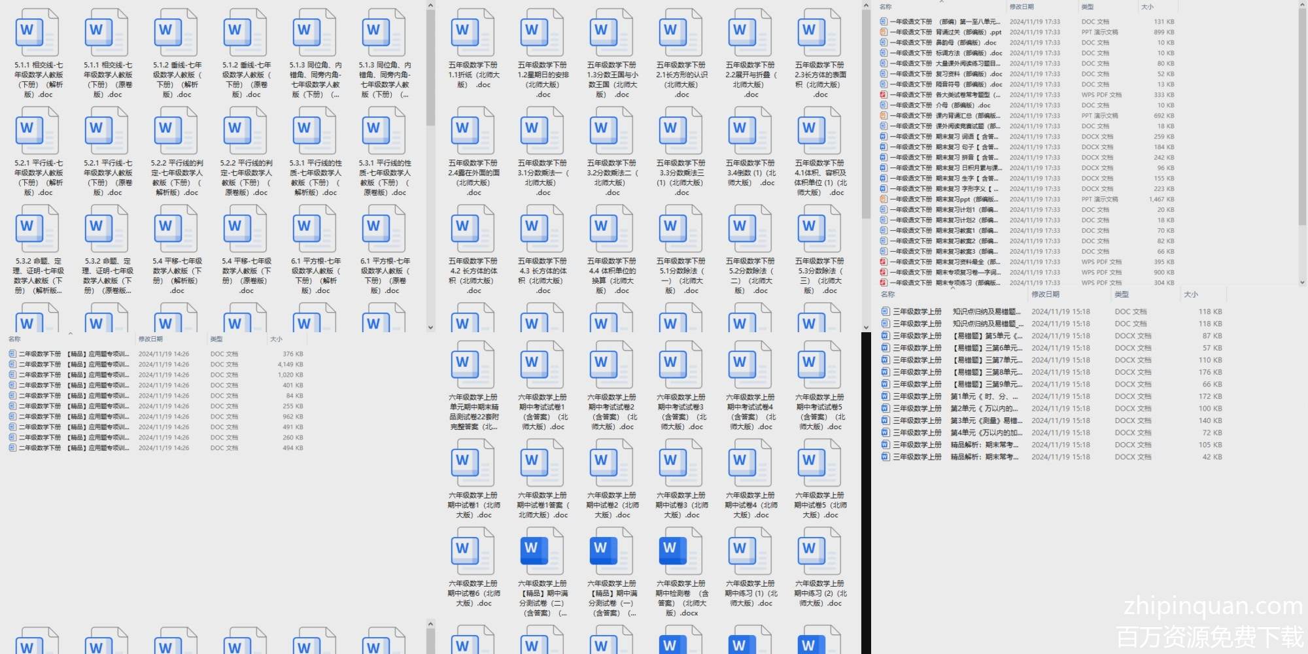Sort 一年级语文下册 list by 修改日期 column
Screen dimensions: 1308x654
point(1022,7)
